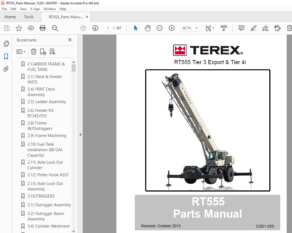Delete selected bookmark trash icon
Image resolution: width=292 pixels, height=233 pixels.
pyautogui.click(x=34, y=52)
